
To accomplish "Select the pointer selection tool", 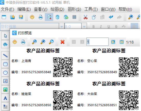I will (x=5, y=36).
